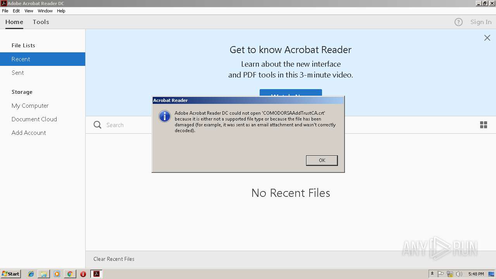Open Internet Explorer from the taskbar
The image size is (496, 279).
tap(31, 274)
